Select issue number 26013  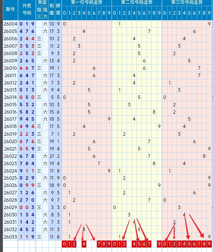pos(11,90)
